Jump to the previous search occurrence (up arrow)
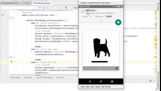161x91 pixels. (40, 8)
